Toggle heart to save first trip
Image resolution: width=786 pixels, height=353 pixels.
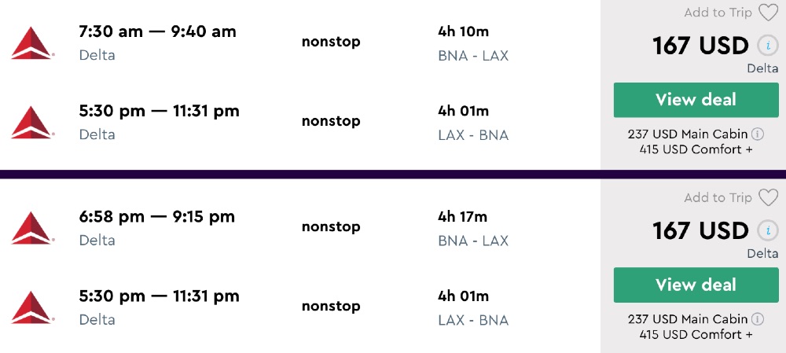point(767,13)
